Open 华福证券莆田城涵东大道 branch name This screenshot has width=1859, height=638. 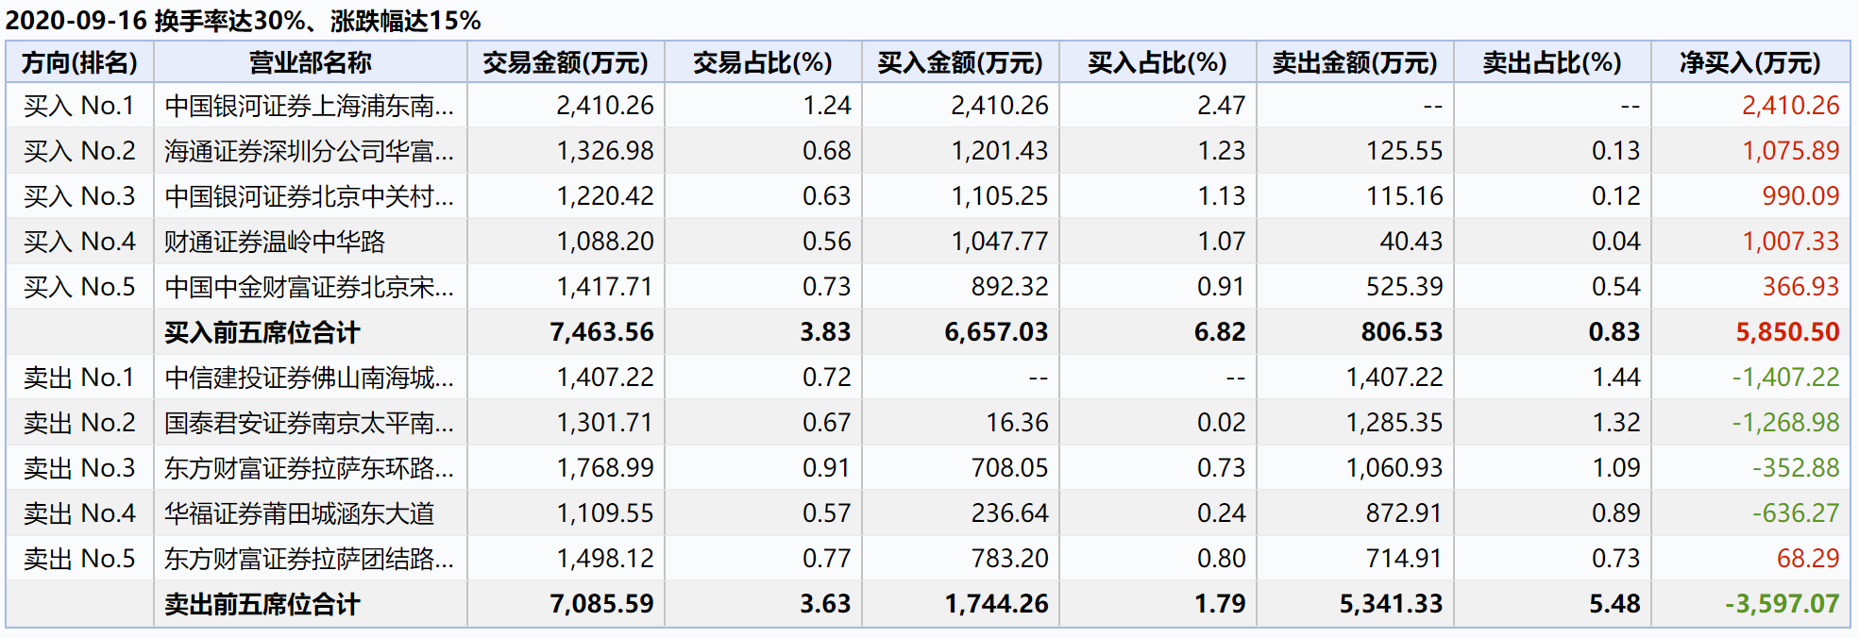[x=299, y=513]
